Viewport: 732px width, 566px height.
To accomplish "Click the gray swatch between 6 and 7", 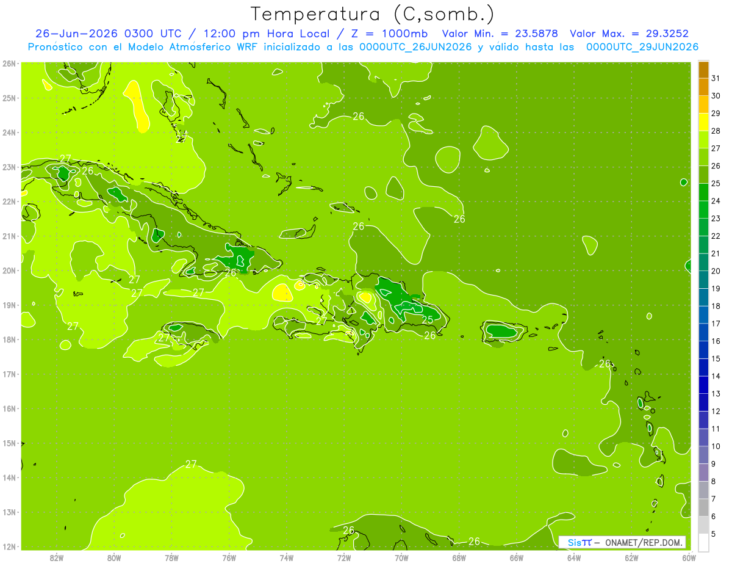I will tap(703, 507).
